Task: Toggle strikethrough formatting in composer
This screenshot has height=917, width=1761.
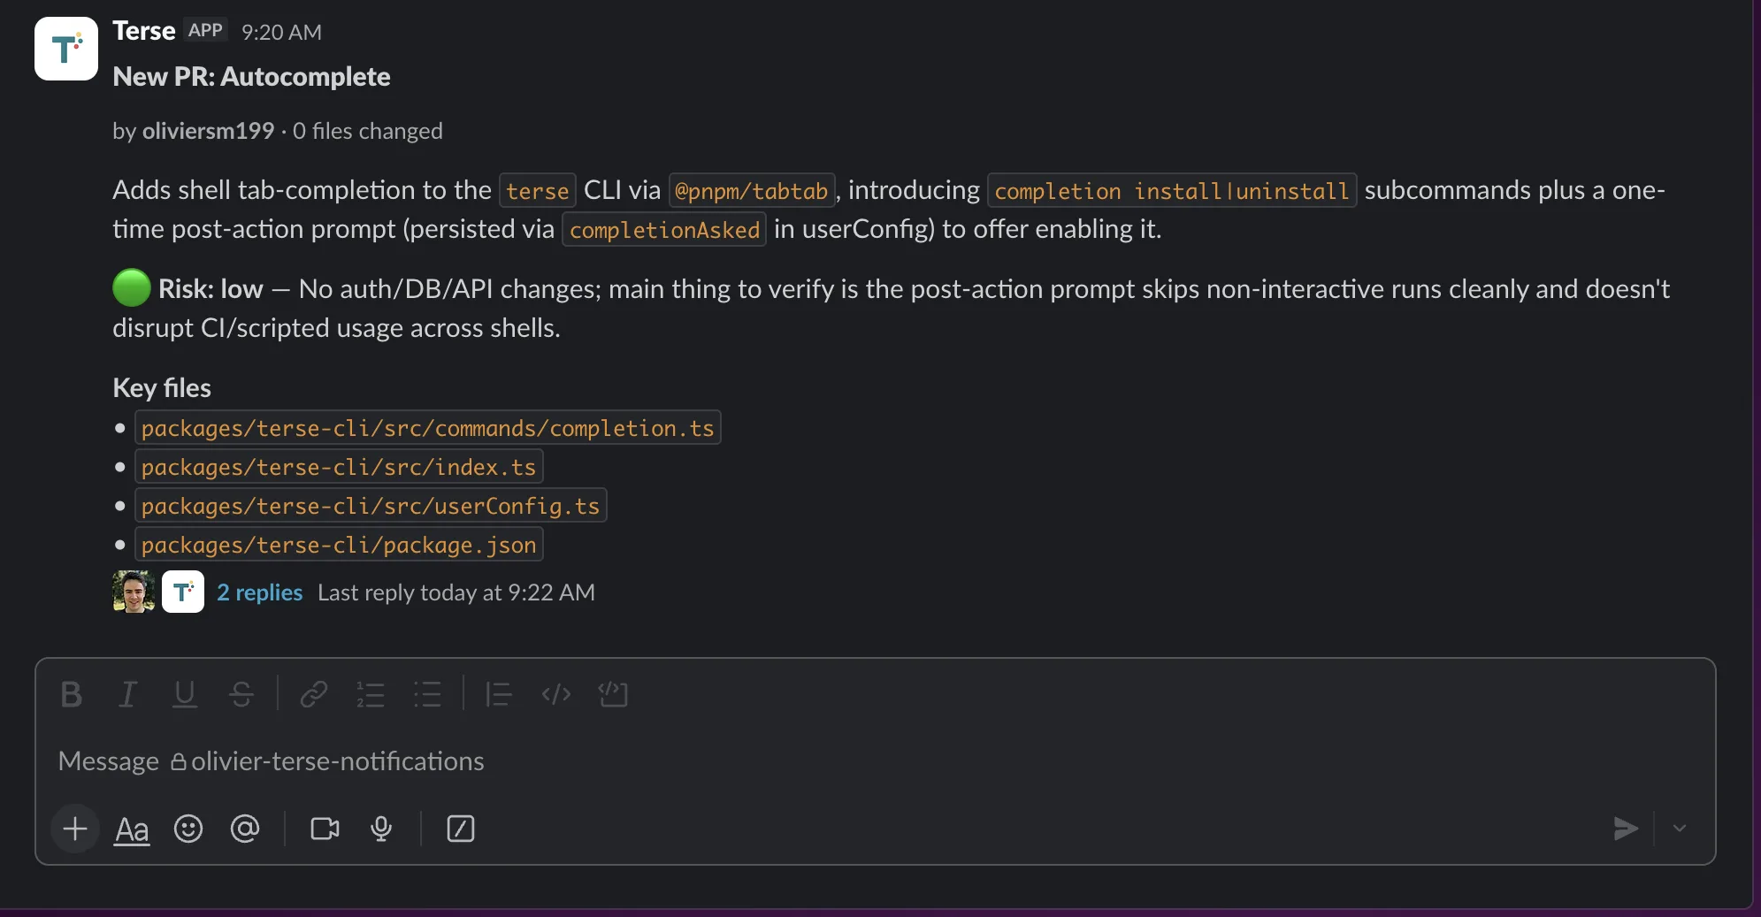Action: (x=241, y=695)
